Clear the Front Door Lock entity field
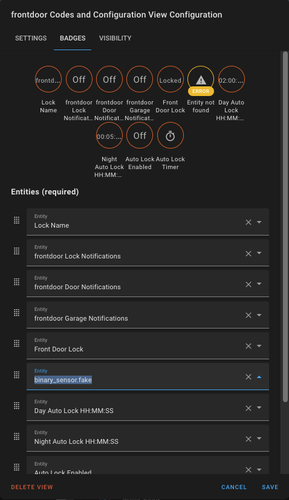Image resolution: width=289 pixels, height=500 pixels. (248, 346)
